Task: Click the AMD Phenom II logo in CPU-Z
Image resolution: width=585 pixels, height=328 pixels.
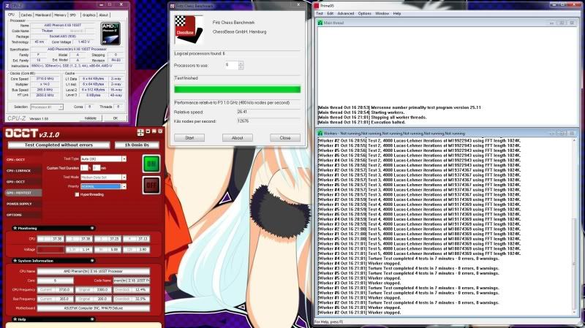Action: point(110,34)
